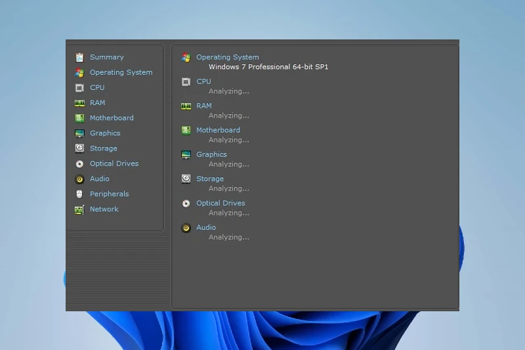
Task: Open the Network sidebar section
Action: [x=104, y=209]
